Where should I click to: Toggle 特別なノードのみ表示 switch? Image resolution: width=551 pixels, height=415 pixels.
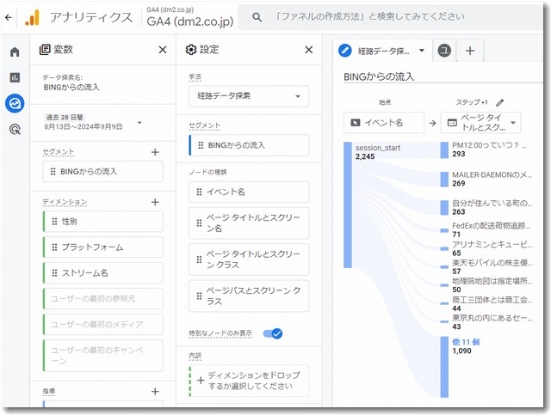[x=273, y=333]
